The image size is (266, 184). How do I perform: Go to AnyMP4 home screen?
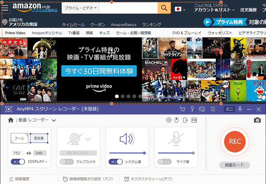pos(11,120)
